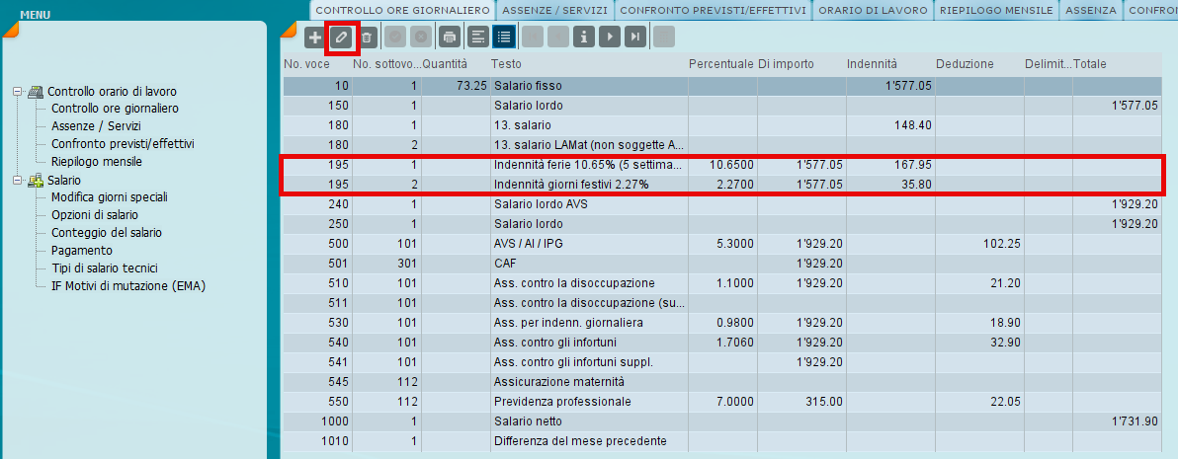Collapse the Salario tree node
The image size is (1178, 459).
pyautogui.click(x=17, y=181)
